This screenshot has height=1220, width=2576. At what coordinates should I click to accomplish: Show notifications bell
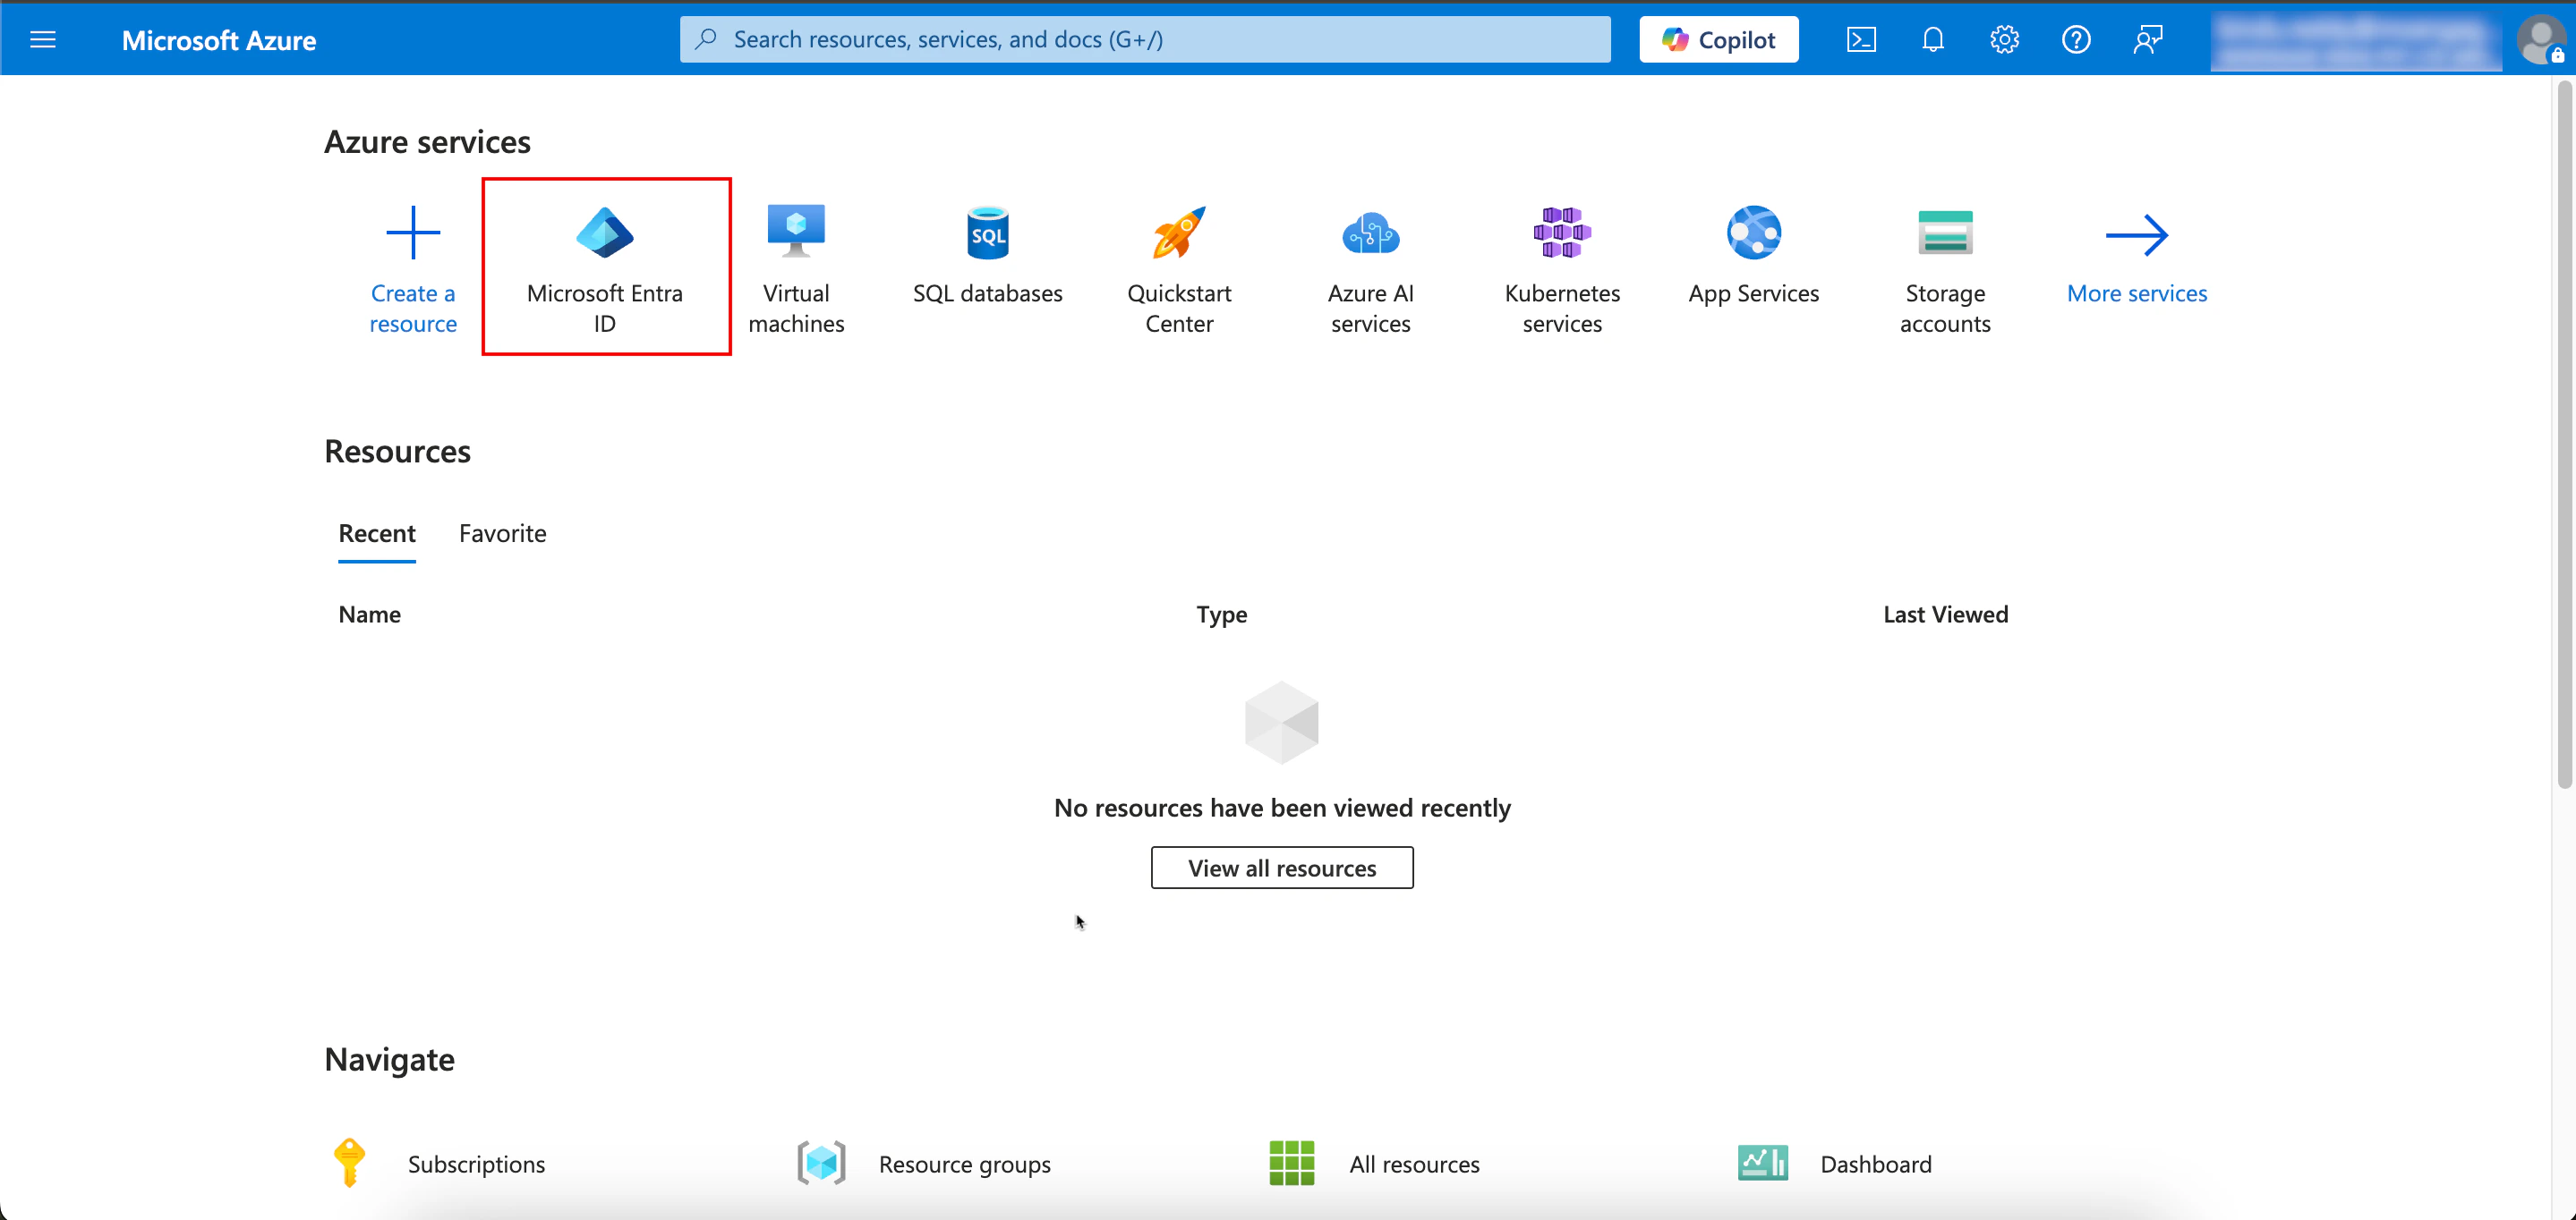(1933, 40)
